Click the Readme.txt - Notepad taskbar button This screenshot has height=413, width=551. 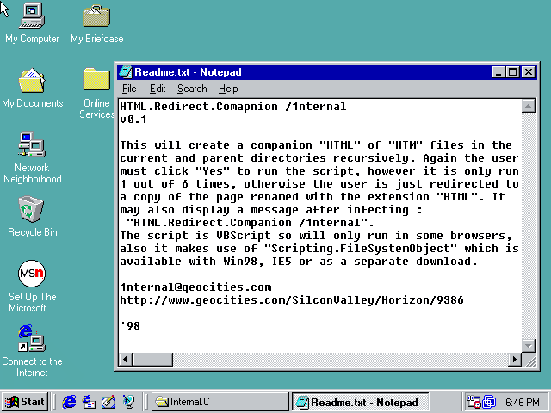point(360,402)
